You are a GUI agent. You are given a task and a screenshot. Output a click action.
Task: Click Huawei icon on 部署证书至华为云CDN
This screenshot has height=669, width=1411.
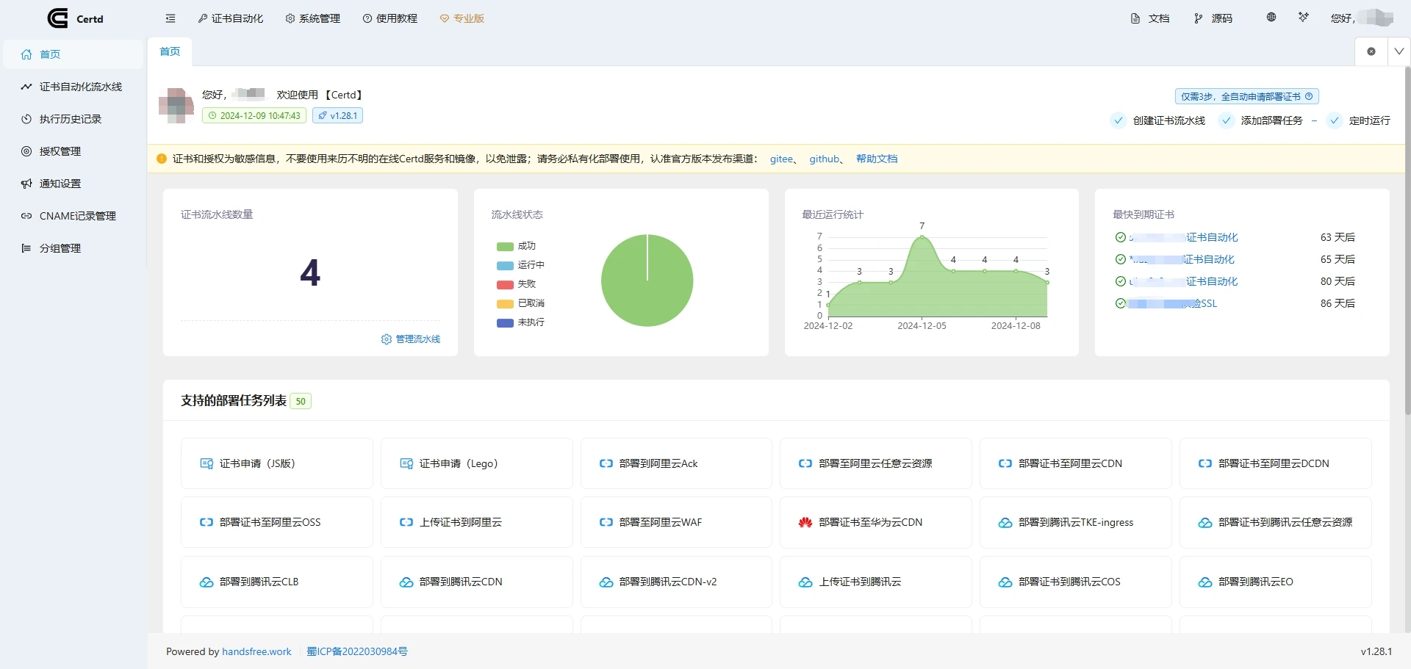tap(805, 522)
